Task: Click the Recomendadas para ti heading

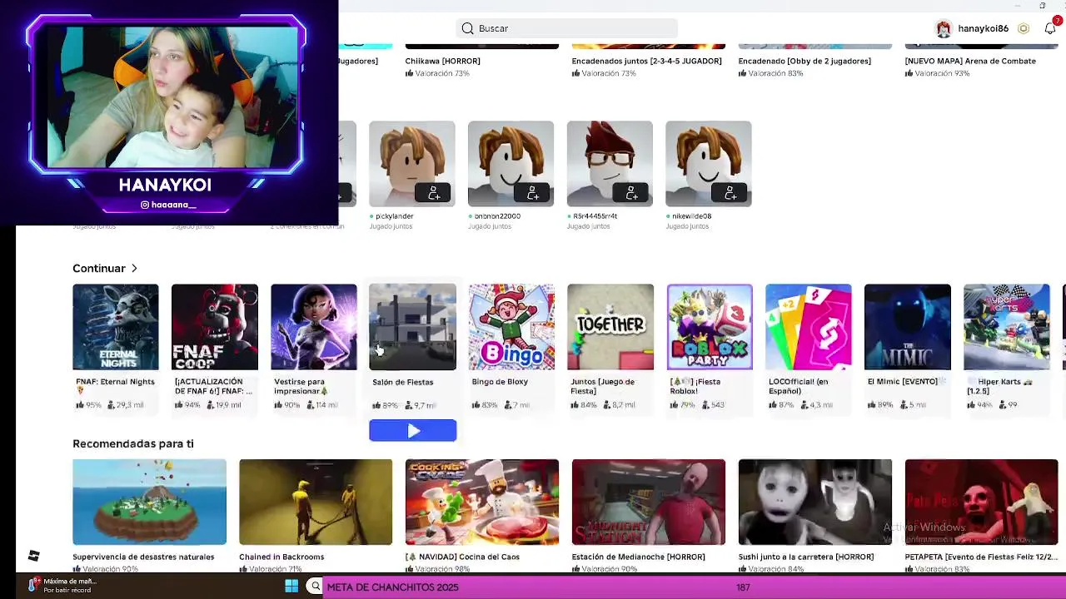Action: click(x=133, y=443)
